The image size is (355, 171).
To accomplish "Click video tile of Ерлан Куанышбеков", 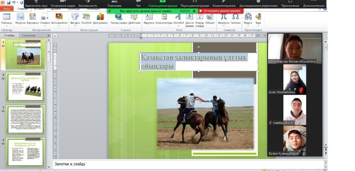I will click(295, 141).
